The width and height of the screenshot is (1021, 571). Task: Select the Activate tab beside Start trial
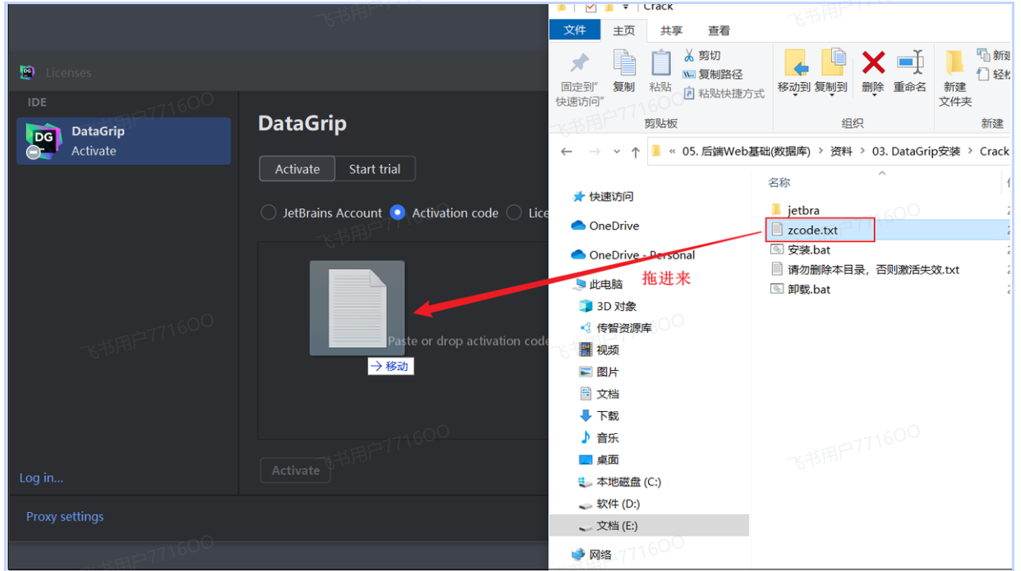click(297, 169)
